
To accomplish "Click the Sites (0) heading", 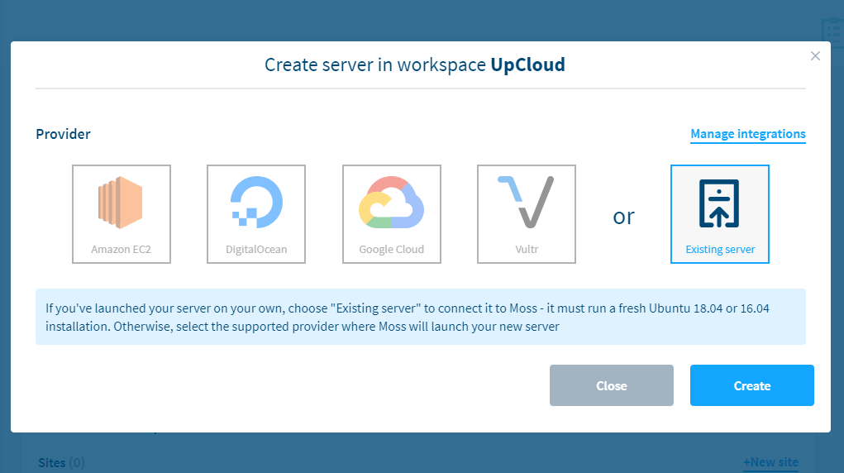I will (62, 462).
